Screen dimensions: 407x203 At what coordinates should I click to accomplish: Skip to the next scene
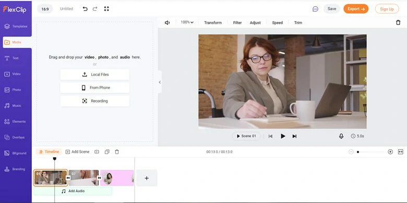pos(294,136)
